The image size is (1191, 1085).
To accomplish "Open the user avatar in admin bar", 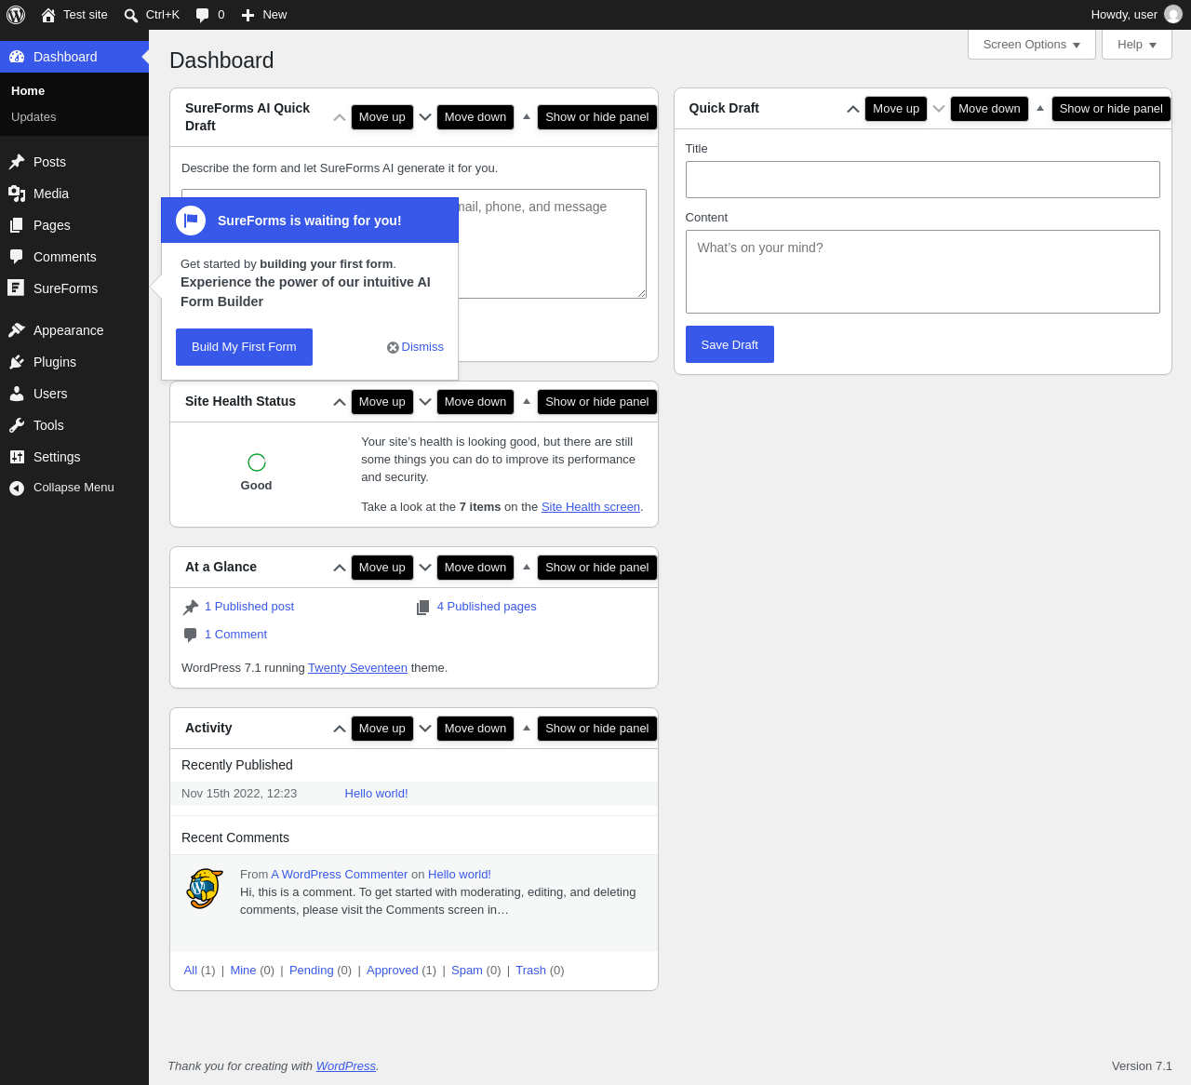I will click(1173, 15).
